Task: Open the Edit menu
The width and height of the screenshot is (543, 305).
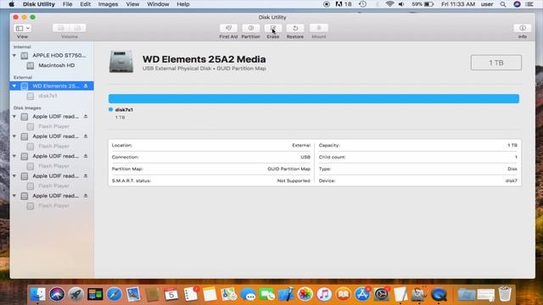Action: coord(85,4)
